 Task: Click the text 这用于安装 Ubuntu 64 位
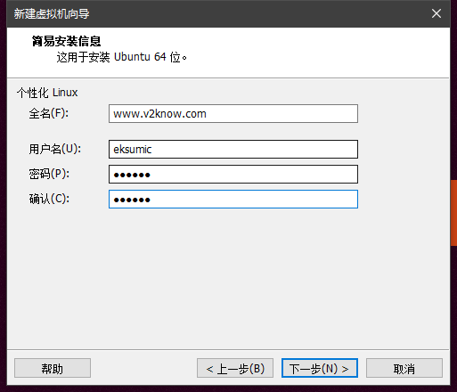point(121,57)
